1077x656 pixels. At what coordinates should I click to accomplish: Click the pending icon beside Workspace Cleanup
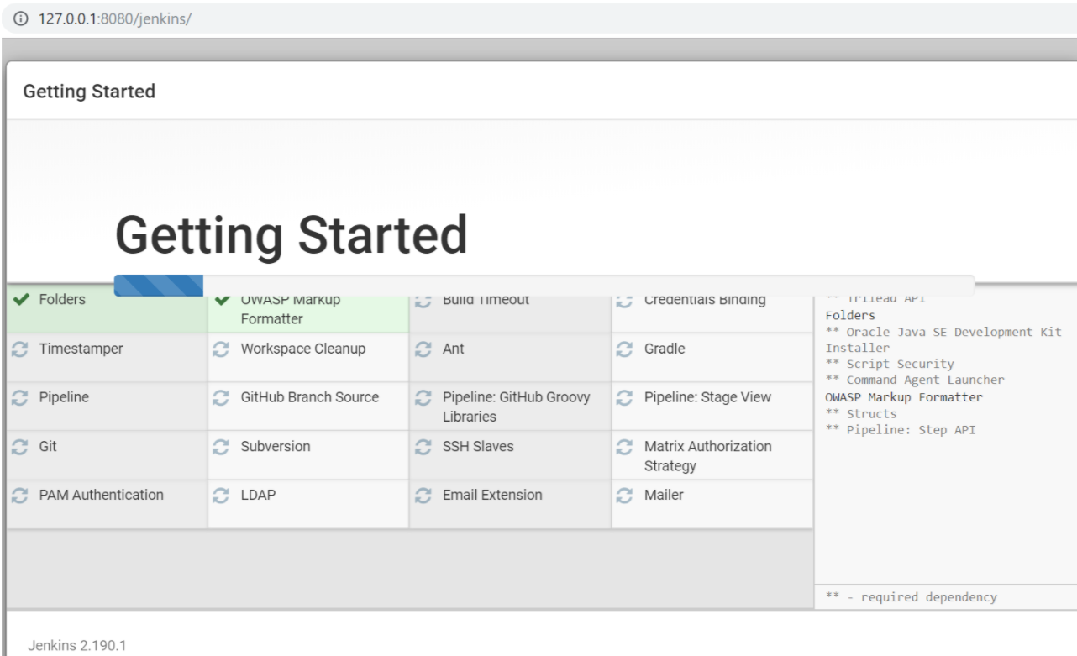pyautogui.click(x=221, y=349)
